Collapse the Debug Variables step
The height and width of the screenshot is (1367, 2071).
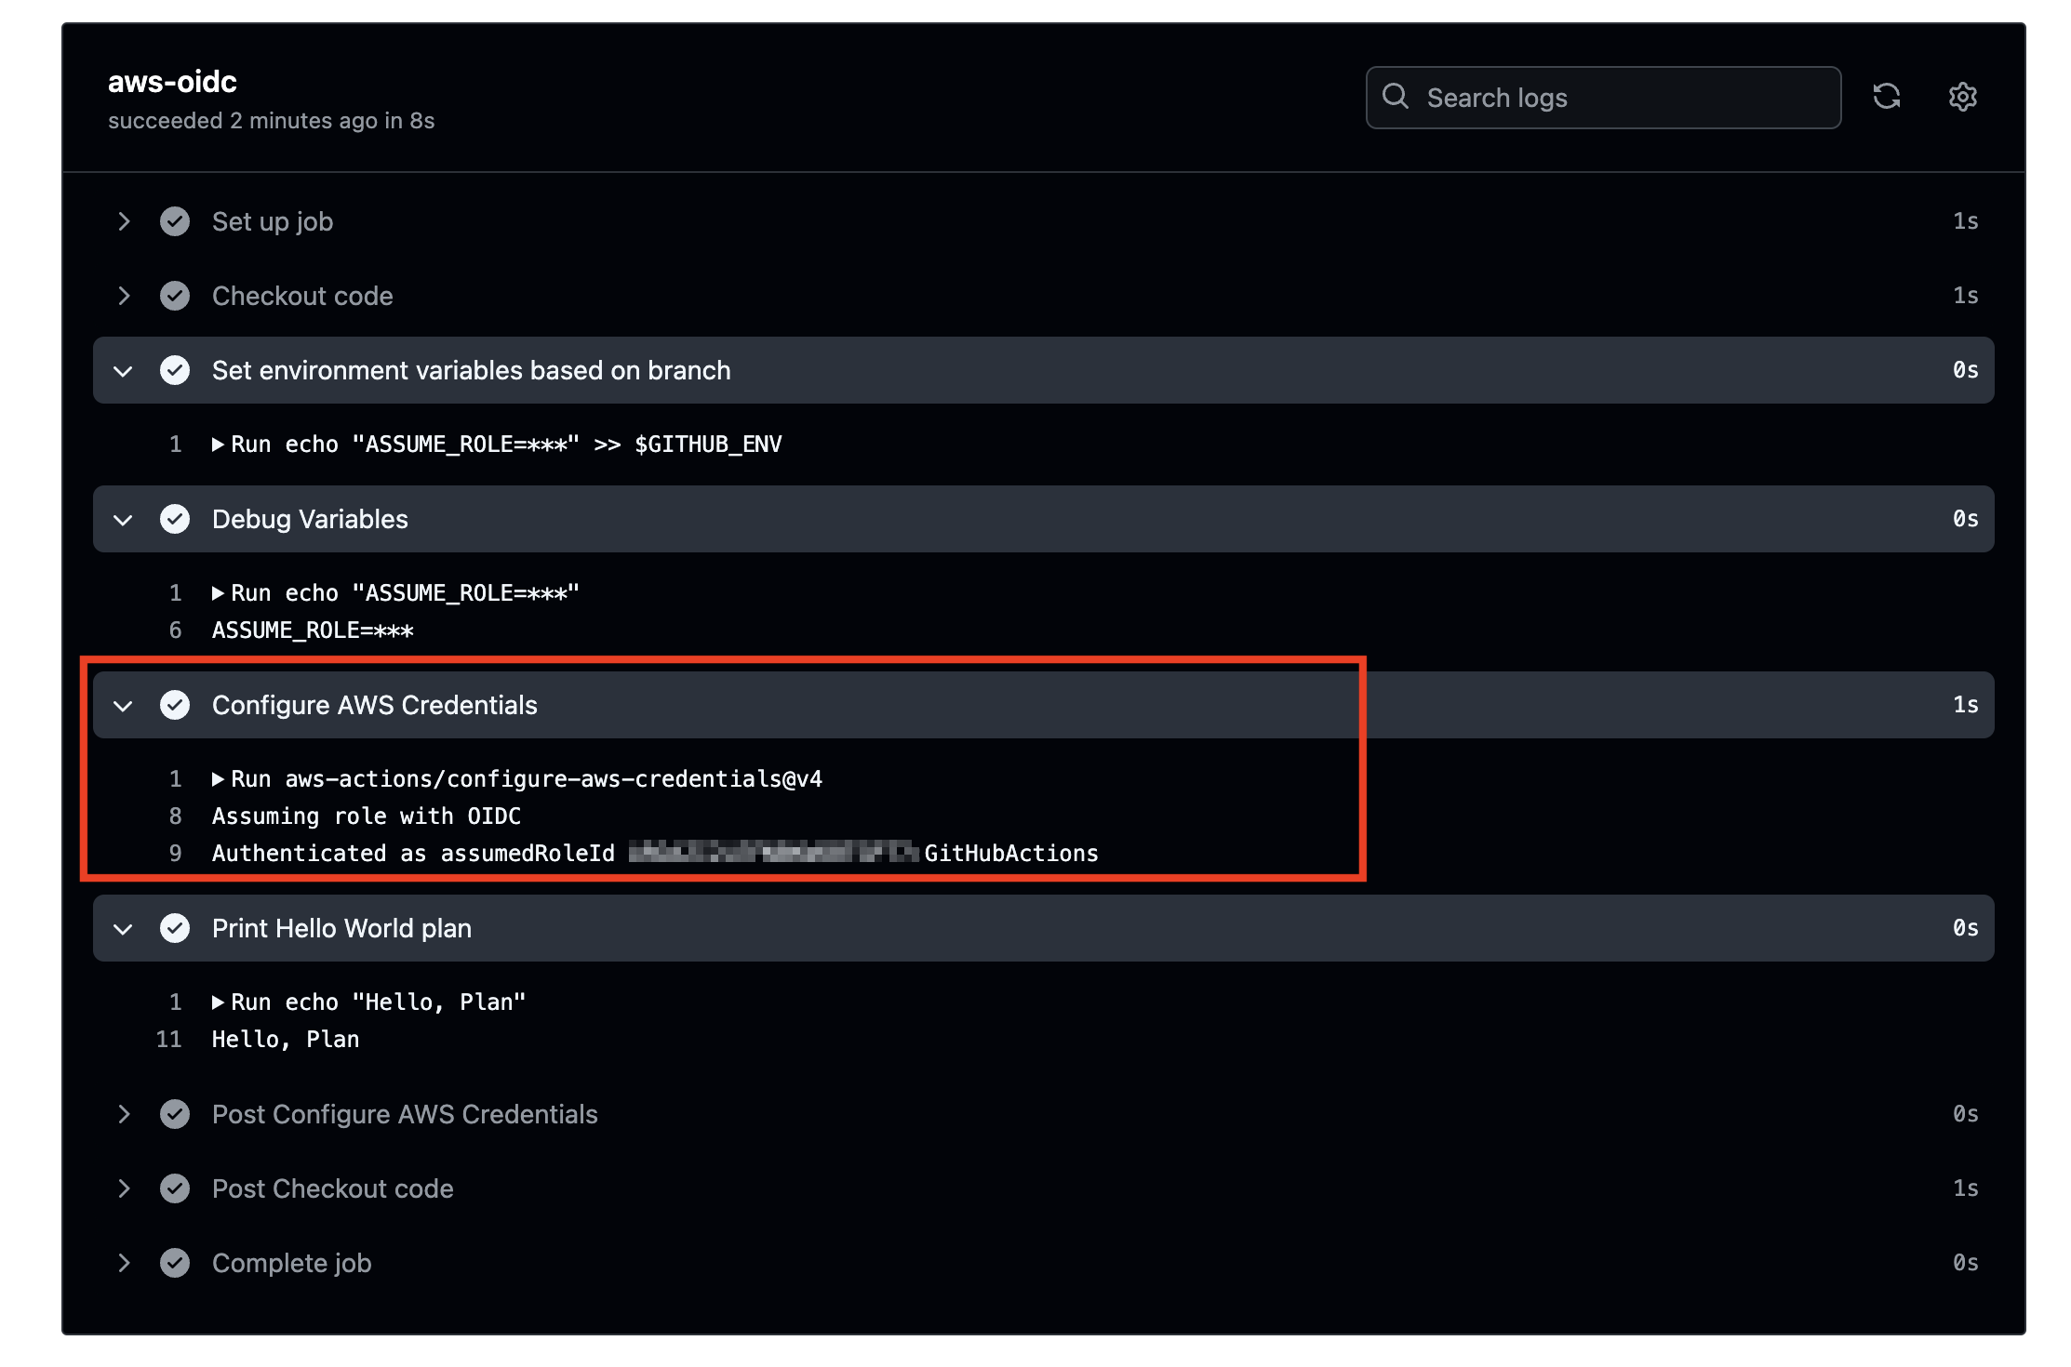coord(124,519)
